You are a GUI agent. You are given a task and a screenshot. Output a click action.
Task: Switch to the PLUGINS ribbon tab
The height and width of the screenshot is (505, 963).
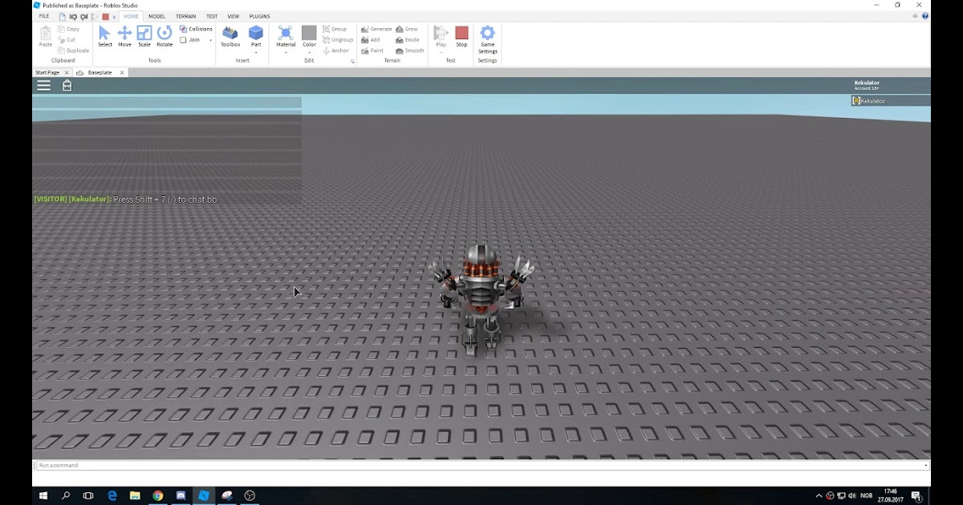tap(260, 16)
